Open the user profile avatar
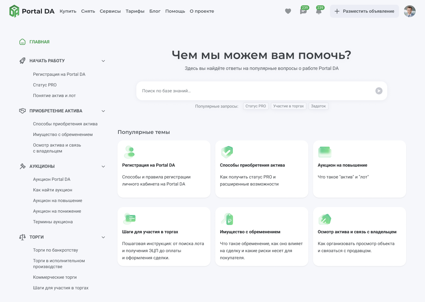 (410, 11)
